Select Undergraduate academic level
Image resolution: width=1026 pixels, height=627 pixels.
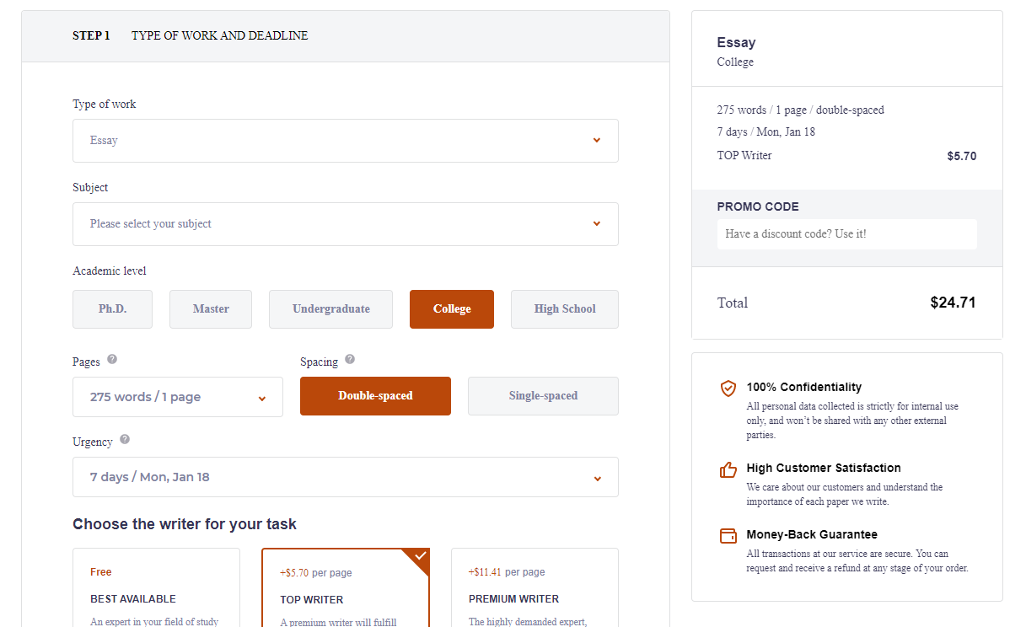330,309
